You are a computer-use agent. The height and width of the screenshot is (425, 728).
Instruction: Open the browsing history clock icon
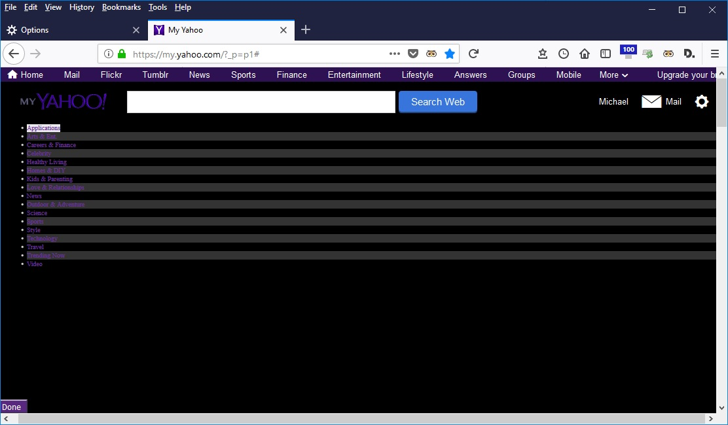coord(563,54)
